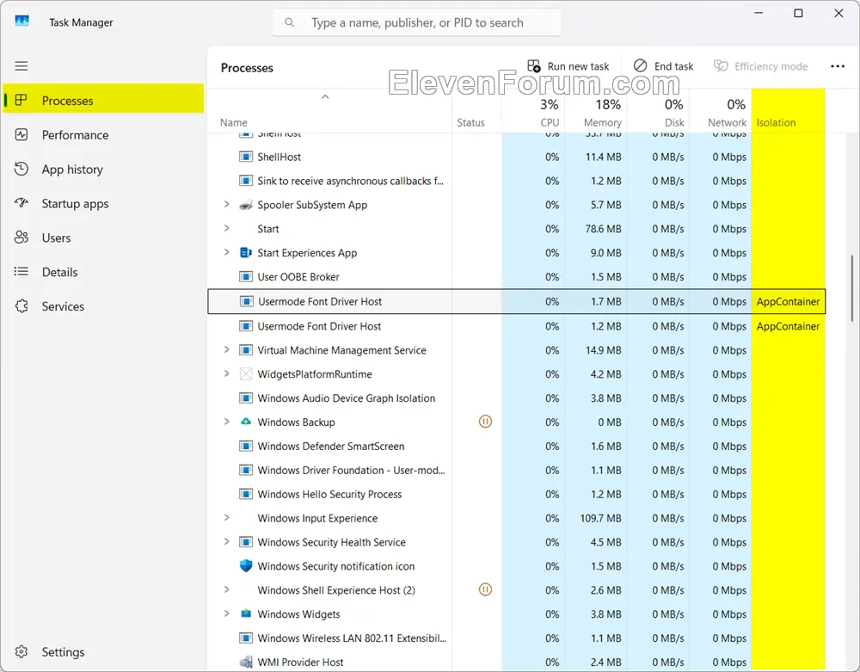This screenshot has width=860, height=672.
Task: Expand Windows Security Health Service group
Action: (x=226, y=541)
